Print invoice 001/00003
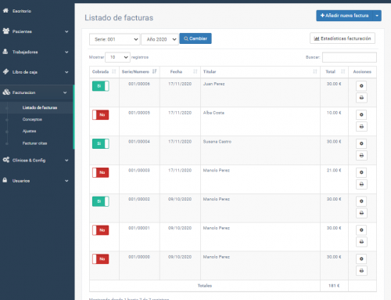Screen dimensions: 391x300 point(361,184)
